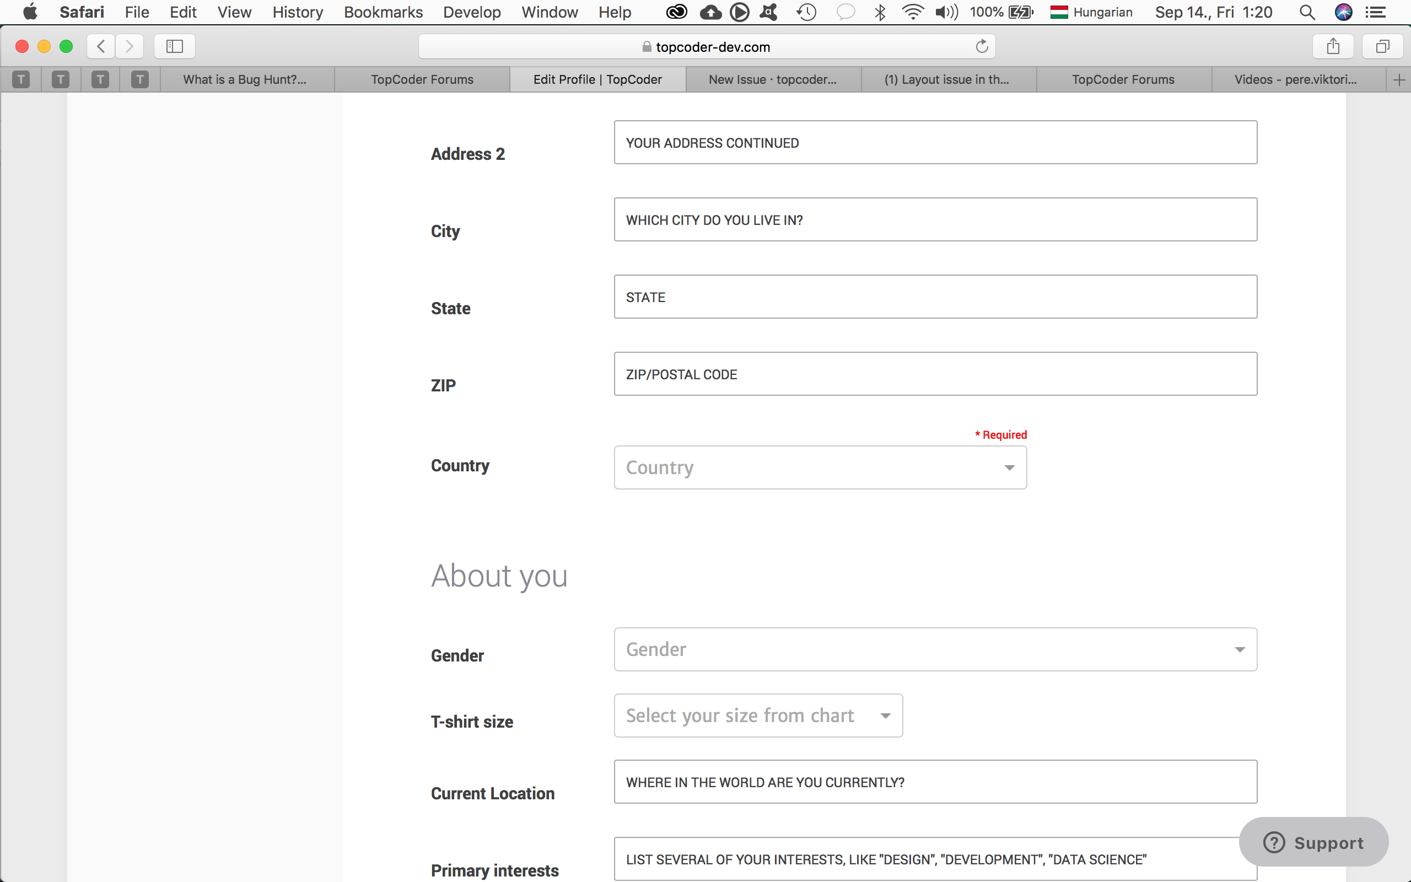Viewport: 1411px width, 882px height.
Task: Toggle the Safari sidebar button
Action: [x=174, y=46]
